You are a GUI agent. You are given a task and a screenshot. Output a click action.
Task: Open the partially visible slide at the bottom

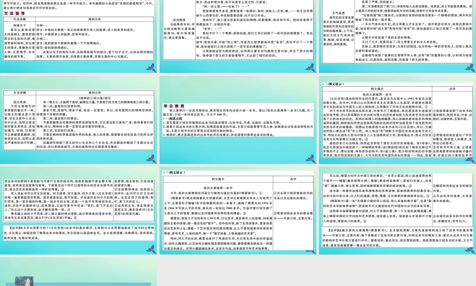[79, 272]
